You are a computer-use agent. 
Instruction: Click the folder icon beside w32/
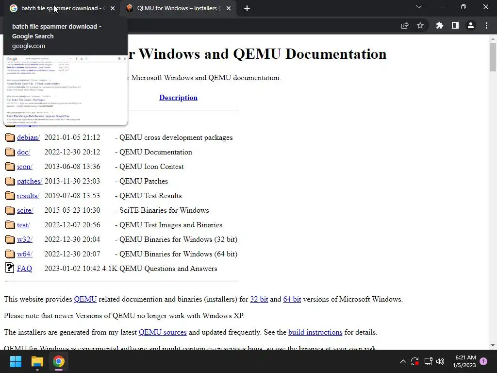[10, 239]
